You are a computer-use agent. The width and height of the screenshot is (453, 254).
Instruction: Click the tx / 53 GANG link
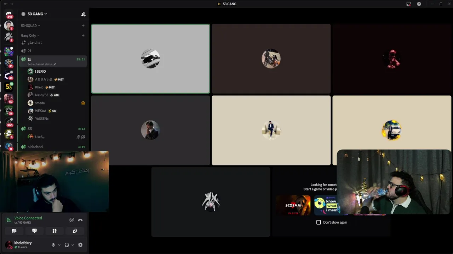tap(23, 223)
